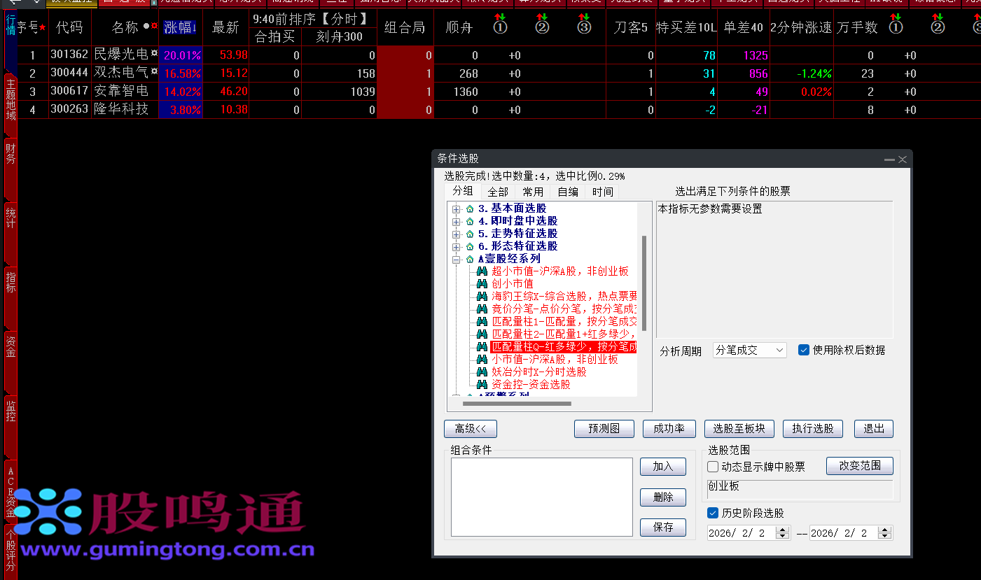Open the 监控 panel in the left sidebar

click(x=10, y=411)
